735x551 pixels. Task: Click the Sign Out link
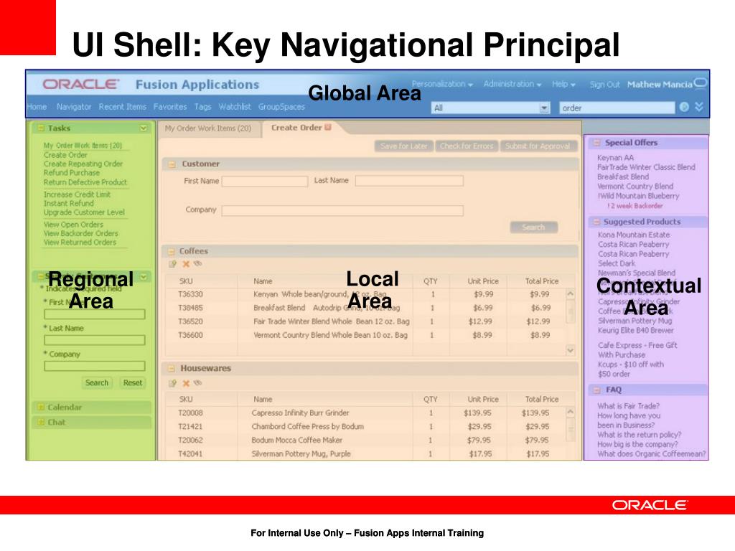pos(604,85)
